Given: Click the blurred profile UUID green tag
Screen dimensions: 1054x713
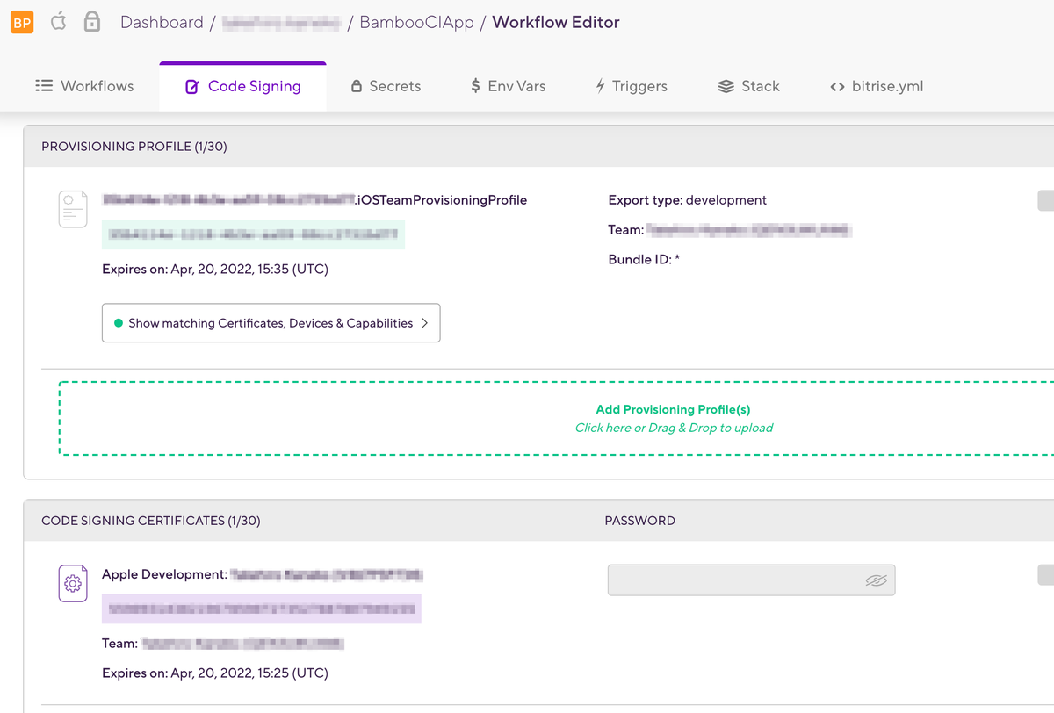Looking at the screenshot, I should pyautogui.click(x=253, y=234).
